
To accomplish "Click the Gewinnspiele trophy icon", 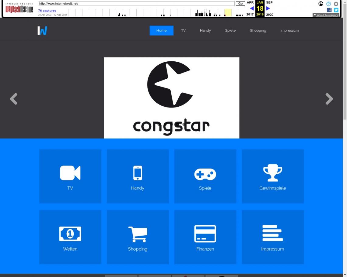I will (x=273, y=173).
